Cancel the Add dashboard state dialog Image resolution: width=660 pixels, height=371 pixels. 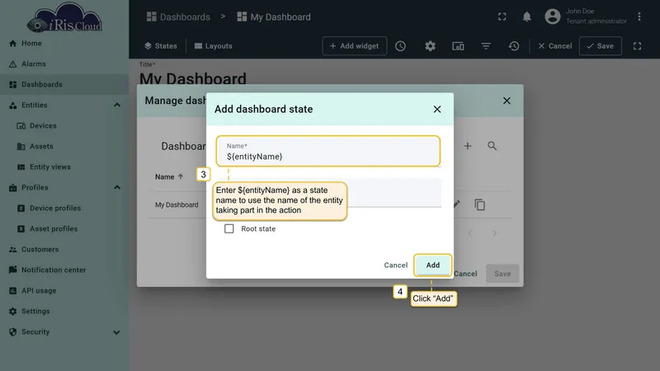396,265
